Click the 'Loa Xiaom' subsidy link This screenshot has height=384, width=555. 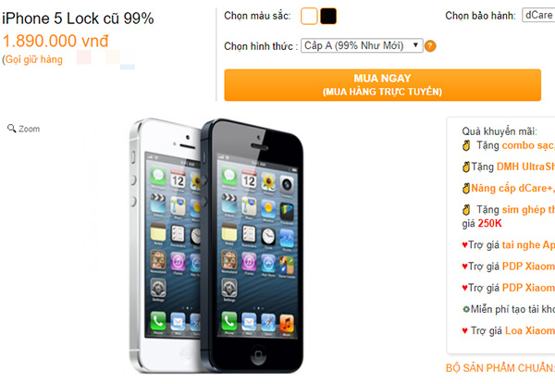529,330
